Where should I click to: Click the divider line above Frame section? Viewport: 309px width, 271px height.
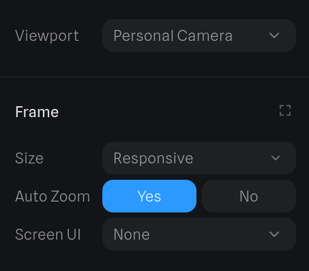coord(154,77)
